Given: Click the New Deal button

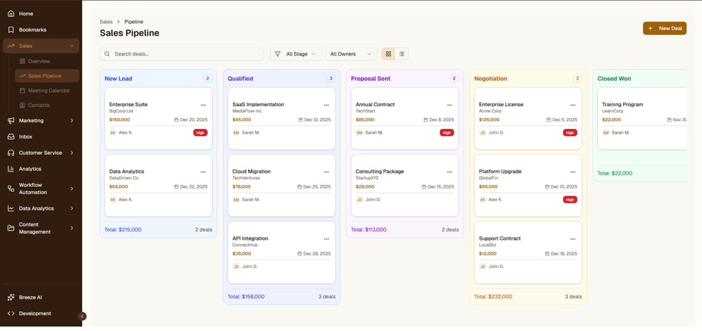Looking at the screenshot, I should click(x=664, y=28).
